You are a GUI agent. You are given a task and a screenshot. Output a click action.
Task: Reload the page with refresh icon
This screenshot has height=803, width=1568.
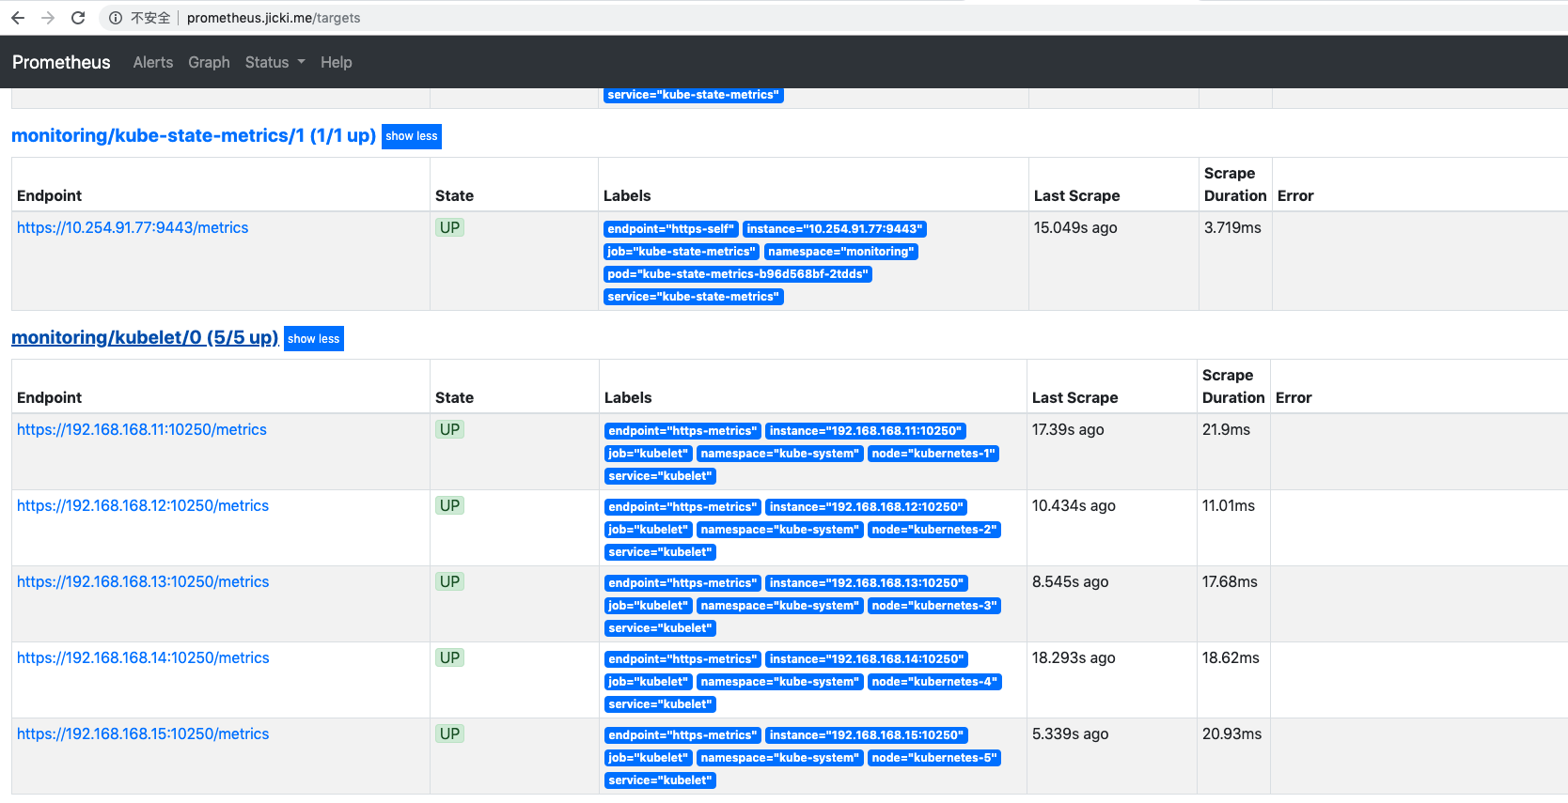[x=78, y=18]
